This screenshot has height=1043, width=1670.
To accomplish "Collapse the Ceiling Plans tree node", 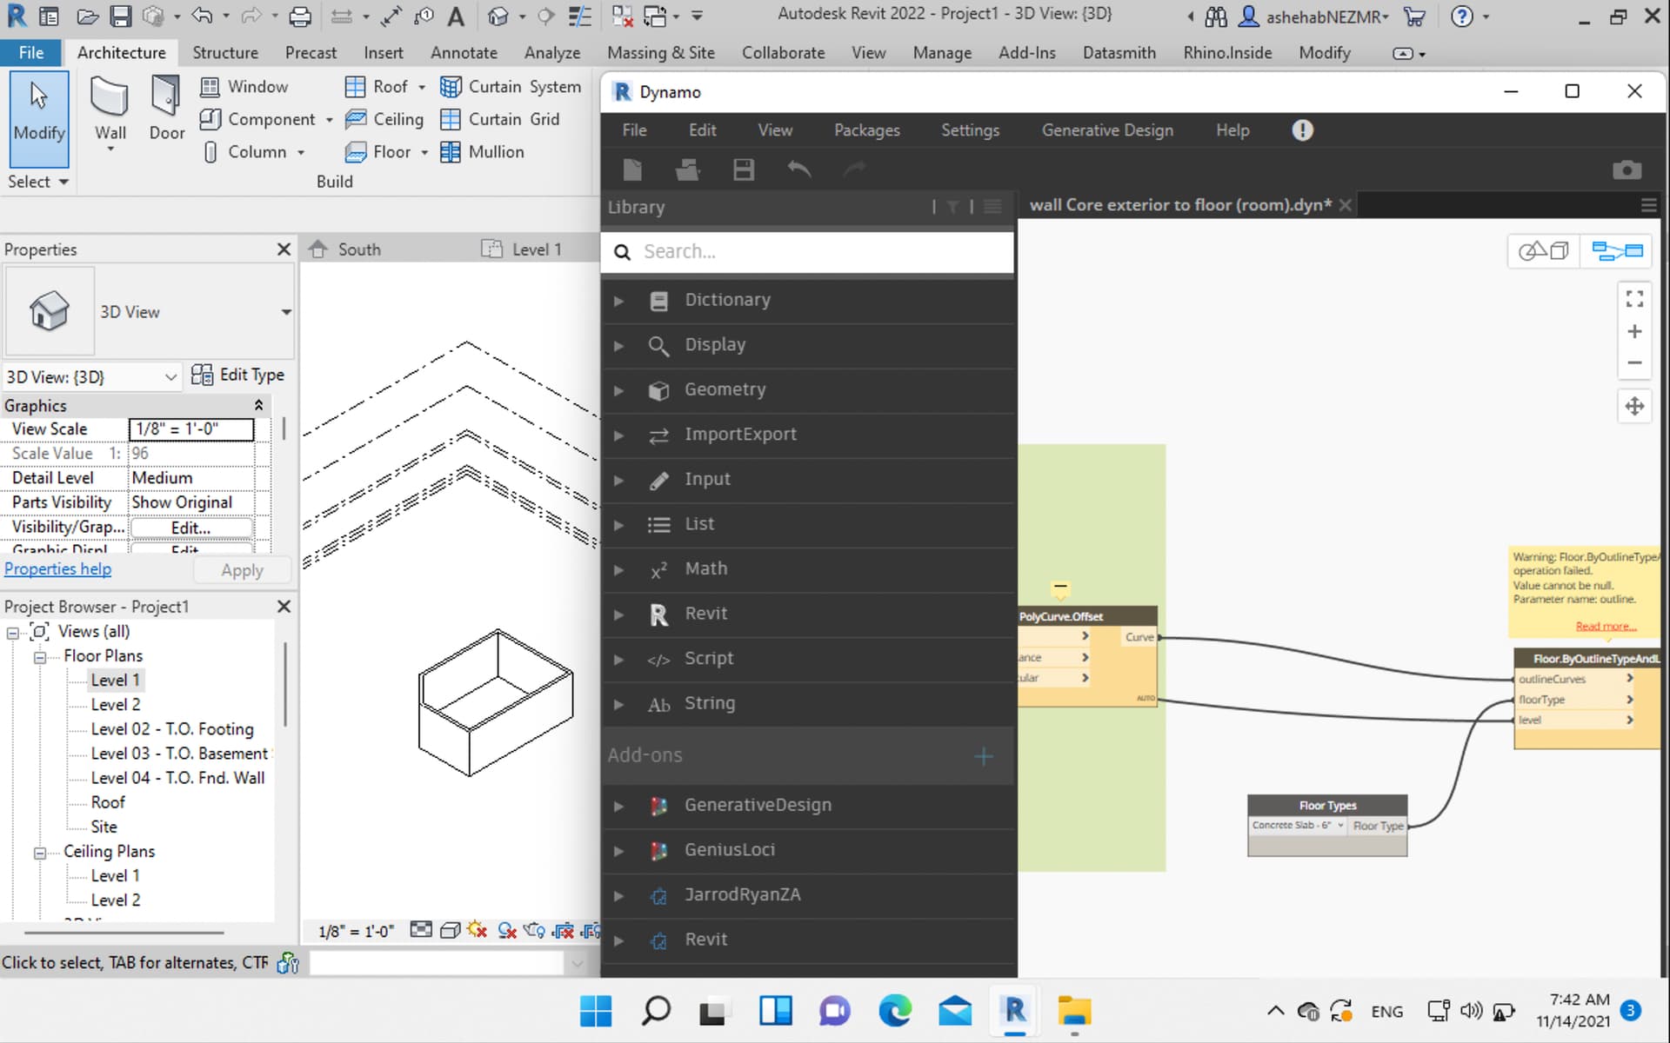I will 40,854.
